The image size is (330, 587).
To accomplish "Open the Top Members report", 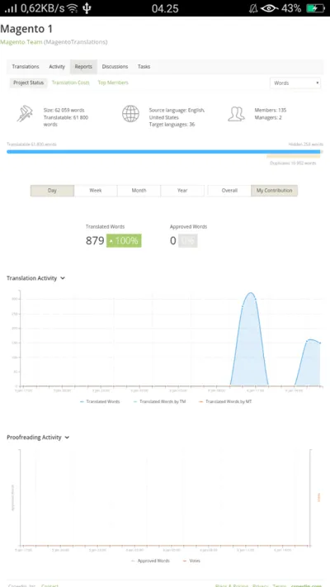I will point(113,83).
